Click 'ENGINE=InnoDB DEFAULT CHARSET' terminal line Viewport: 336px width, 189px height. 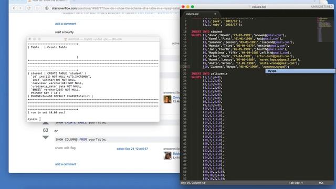coord(60,96)
